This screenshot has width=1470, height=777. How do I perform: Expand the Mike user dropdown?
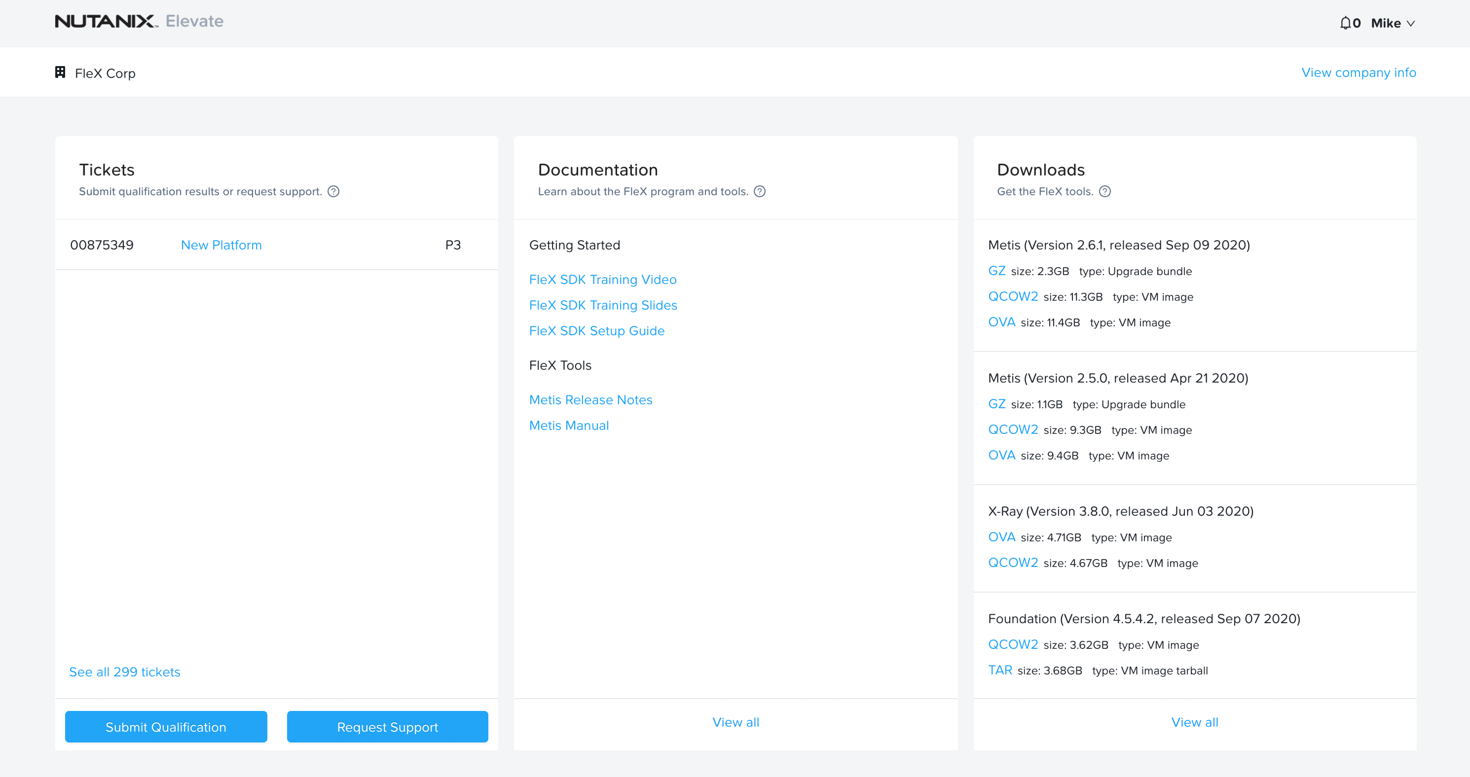coord(1393,23)
